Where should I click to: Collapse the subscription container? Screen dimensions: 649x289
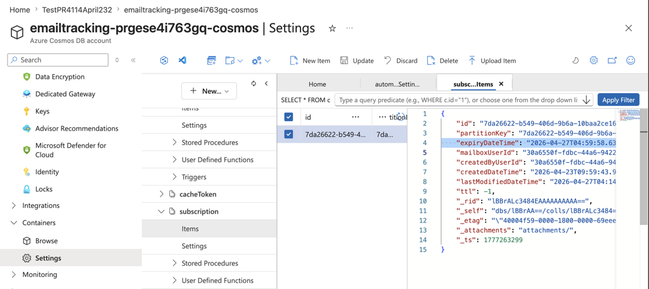click(x=162, y=212)
